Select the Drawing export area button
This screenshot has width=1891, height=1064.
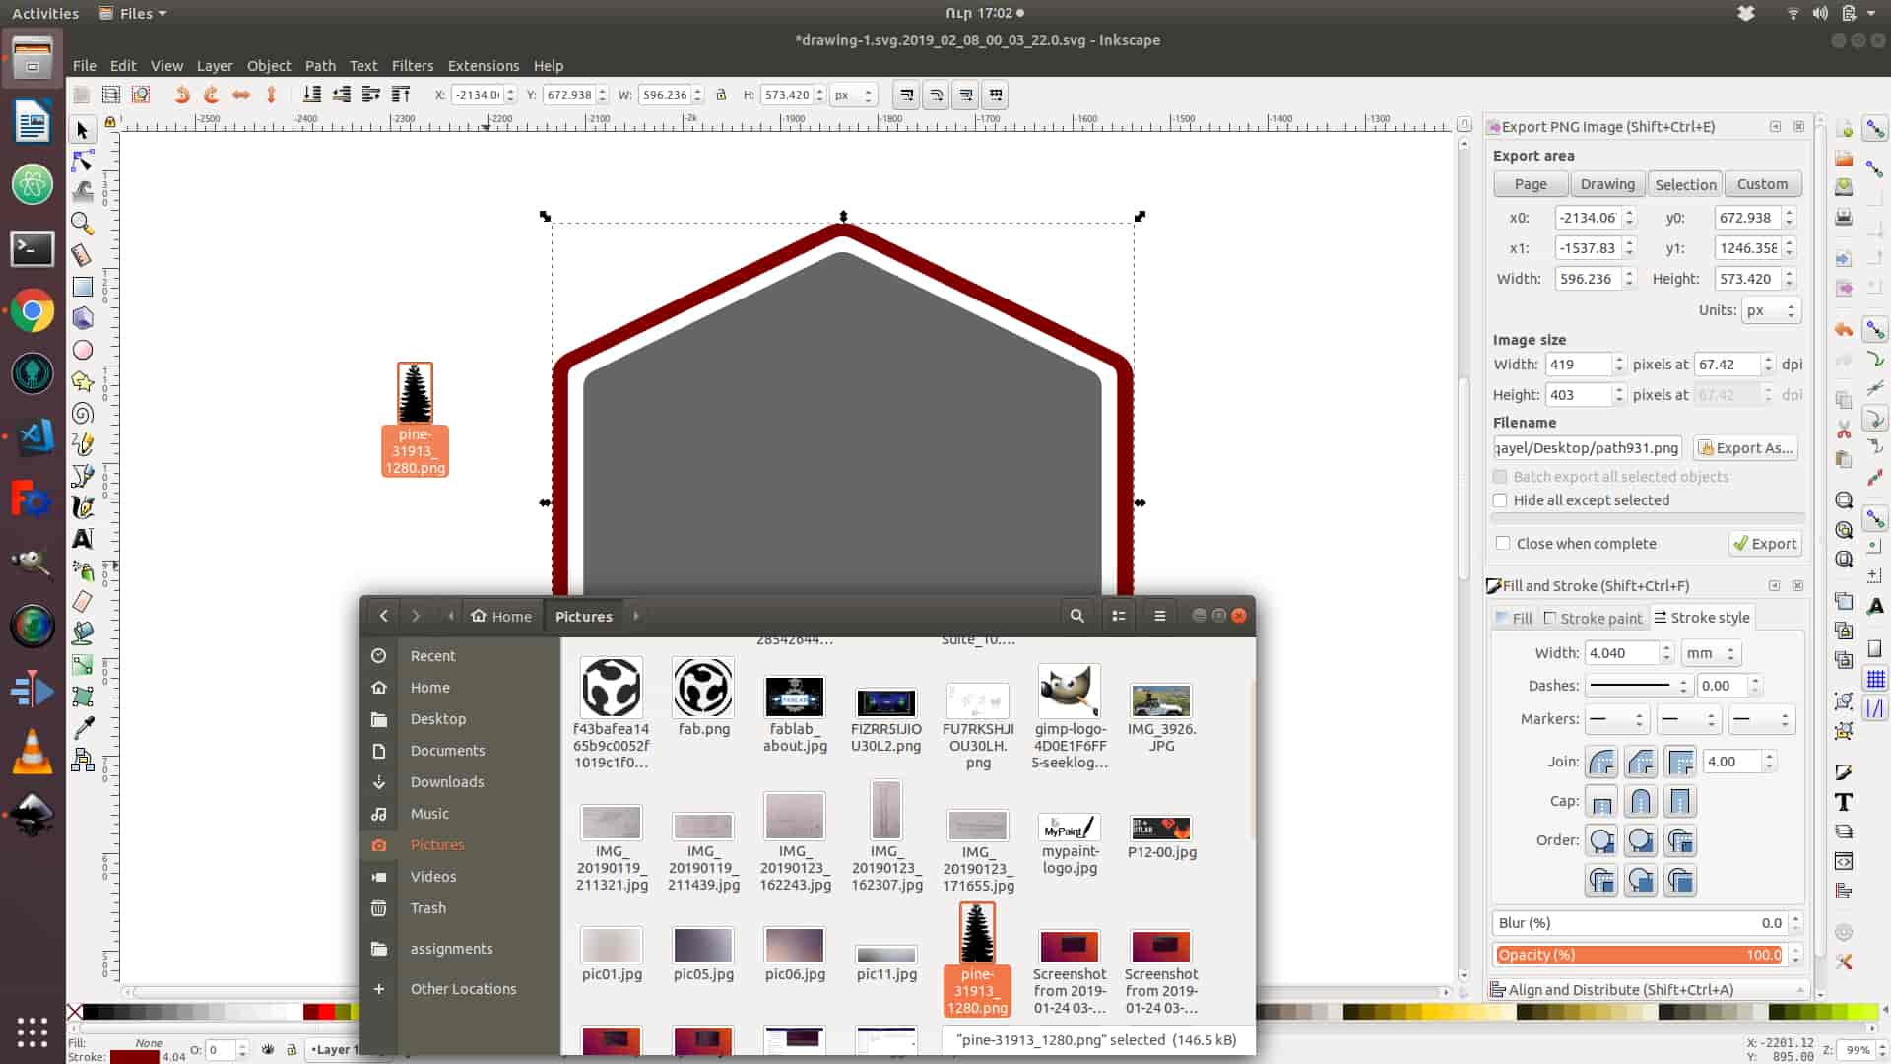(1606, 184)
